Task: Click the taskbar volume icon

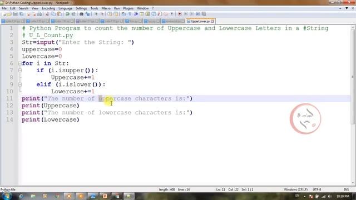Action: [x=330, y=196]
